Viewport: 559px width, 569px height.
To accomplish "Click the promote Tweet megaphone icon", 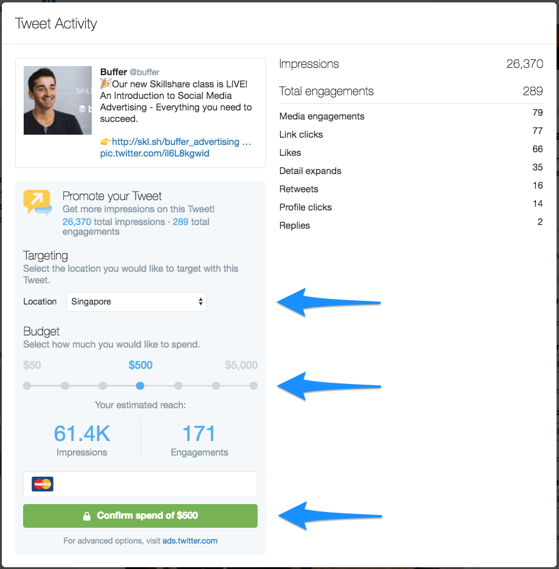I will click(37, 198).
